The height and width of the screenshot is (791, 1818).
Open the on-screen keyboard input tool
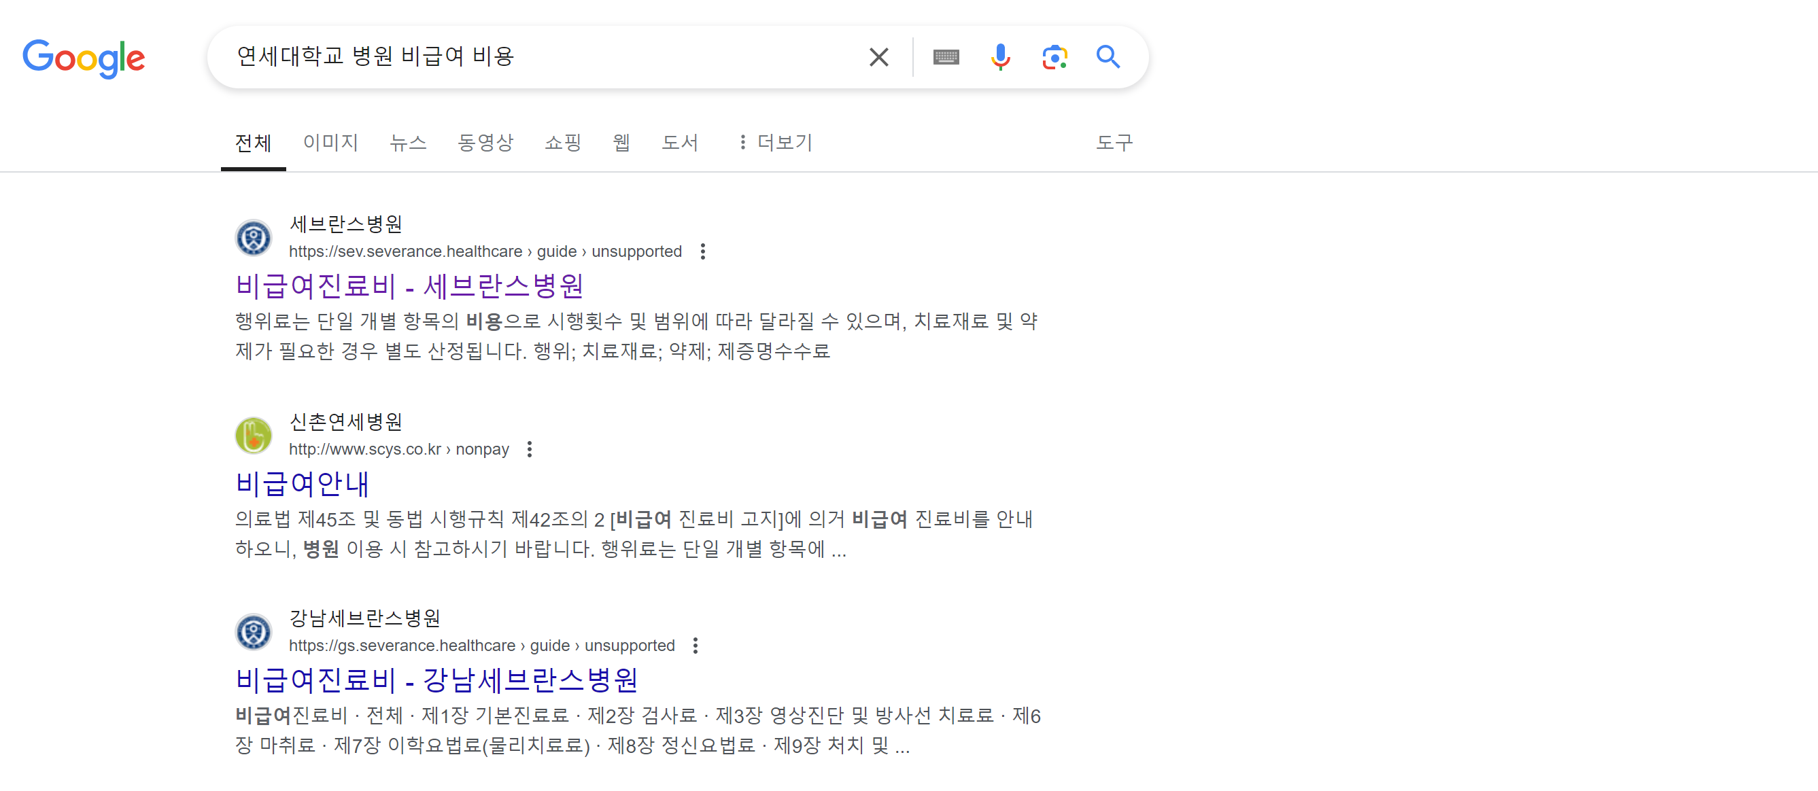(x=946, y=57)
